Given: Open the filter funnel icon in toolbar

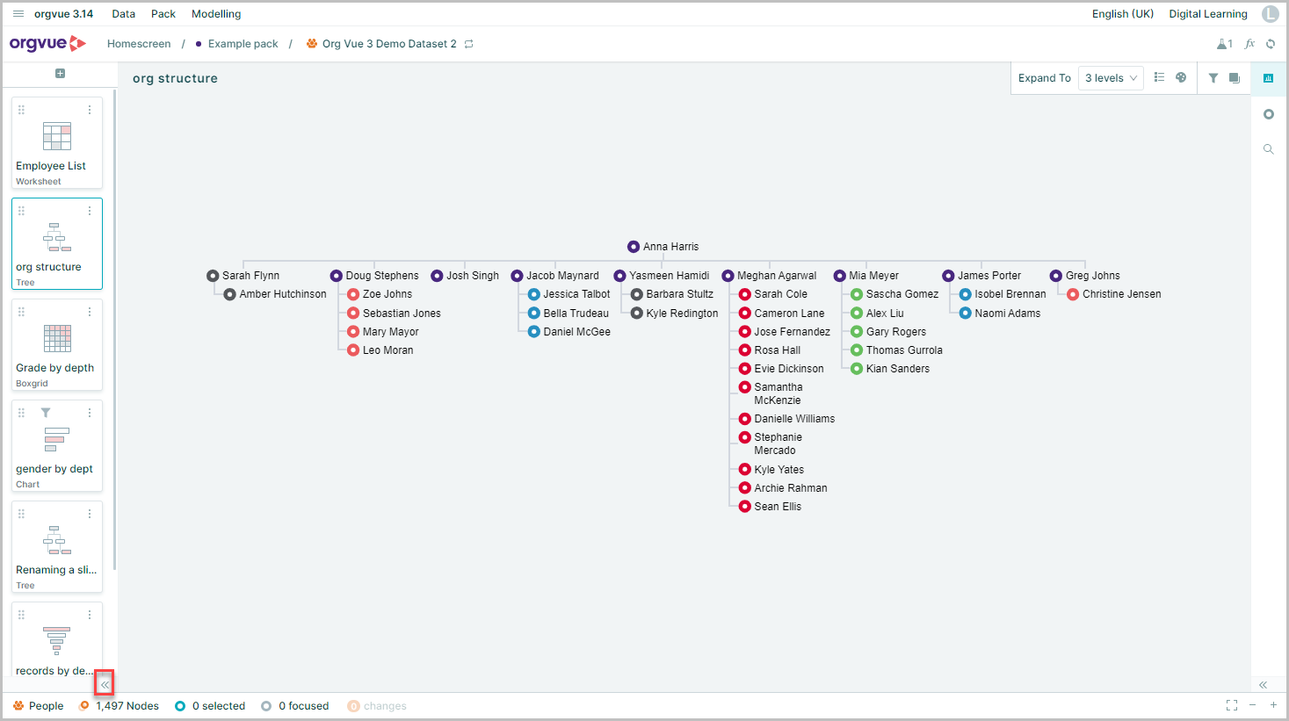Looking at the screenshot, I should click(1213, 78).
